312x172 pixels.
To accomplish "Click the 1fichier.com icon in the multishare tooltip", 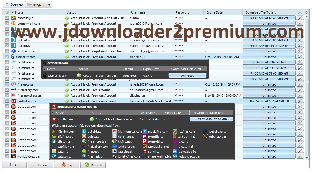I will pyautogui.click(x=54, y=131).
